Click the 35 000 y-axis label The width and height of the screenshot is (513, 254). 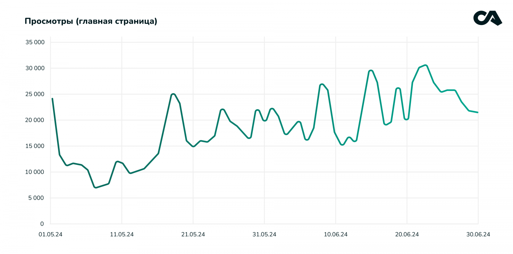35,42
